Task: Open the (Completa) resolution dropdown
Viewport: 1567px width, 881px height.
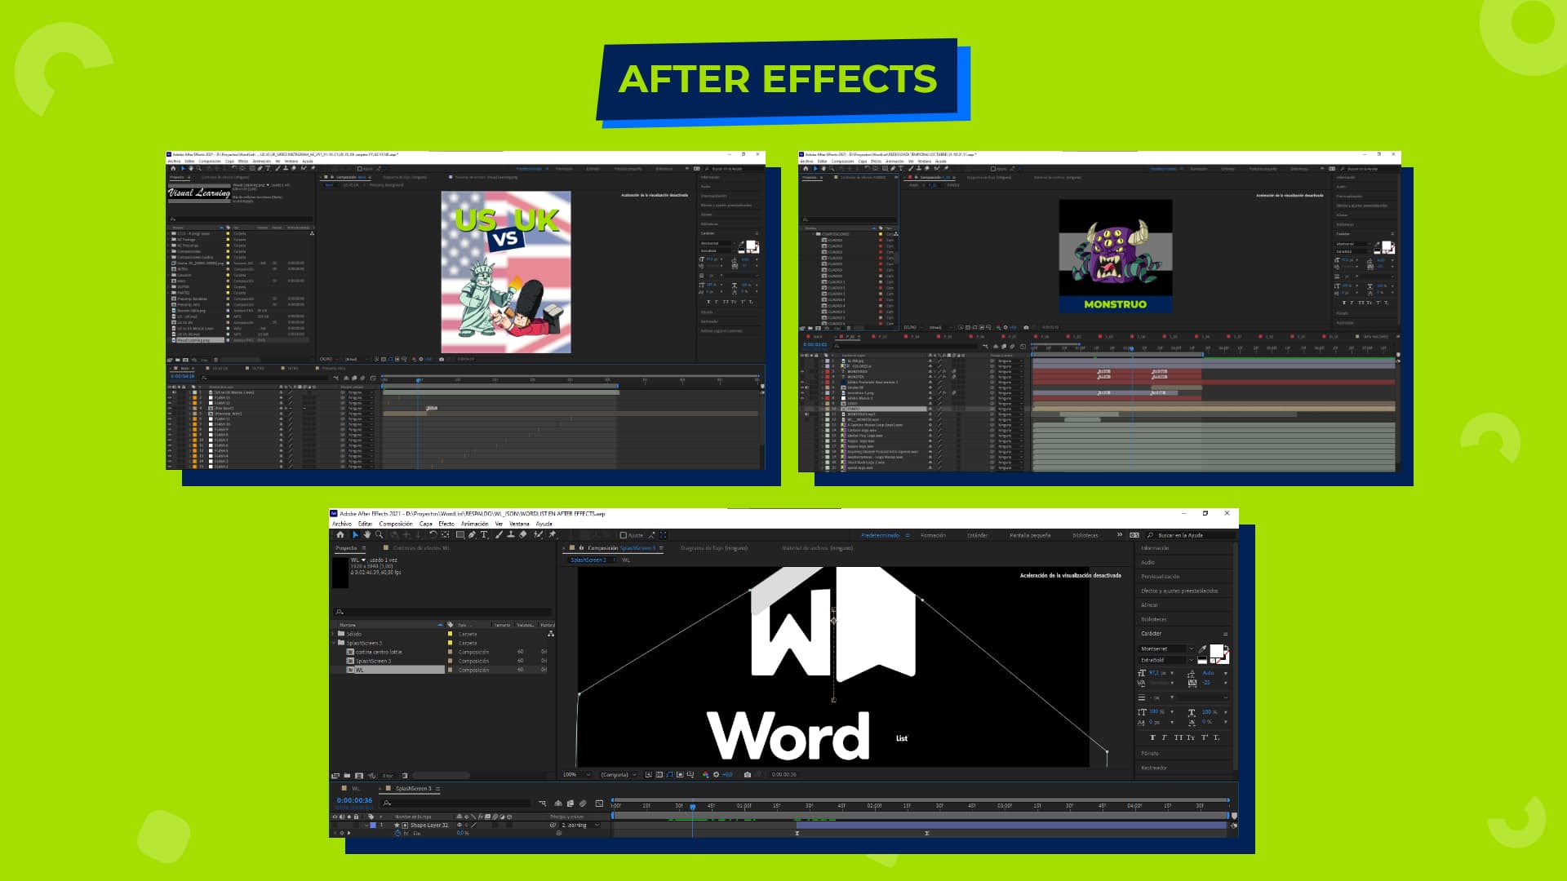Action: 619,775
